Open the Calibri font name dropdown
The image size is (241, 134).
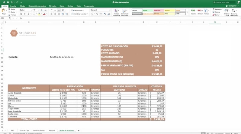[x=25, y=10]
